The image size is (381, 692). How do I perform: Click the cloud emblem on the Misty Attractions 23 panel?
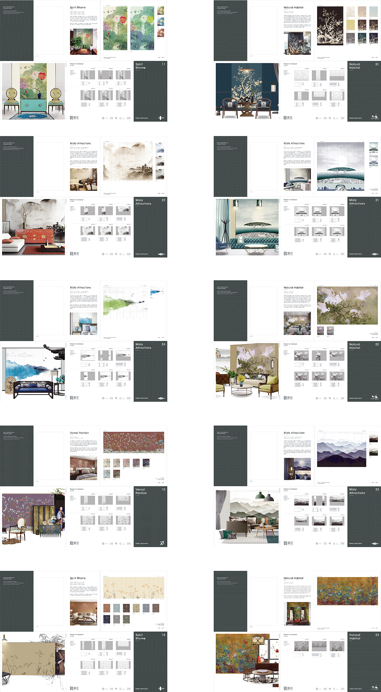pyautogui.click(x=375, y=544)
